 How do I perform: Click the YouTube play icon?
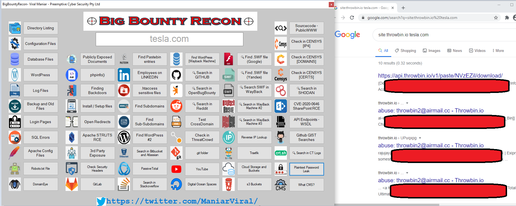176,169
